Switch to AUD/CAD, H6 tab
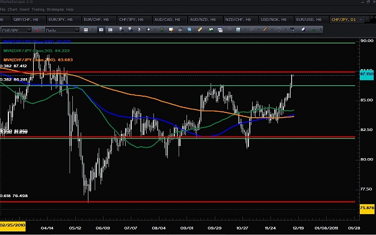The image size is (376, 235). pos(169,20)
